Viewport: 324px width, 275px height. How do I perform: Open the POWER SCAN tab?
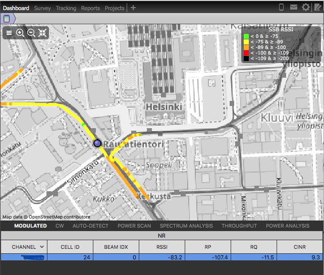[134, 226]
